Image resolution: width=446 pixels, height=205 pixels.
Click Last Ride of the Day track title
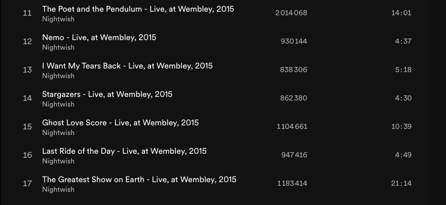click(124, 151)
